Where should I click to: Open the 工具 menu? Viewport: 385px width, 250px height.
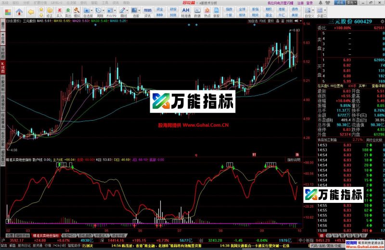[105, 3]
